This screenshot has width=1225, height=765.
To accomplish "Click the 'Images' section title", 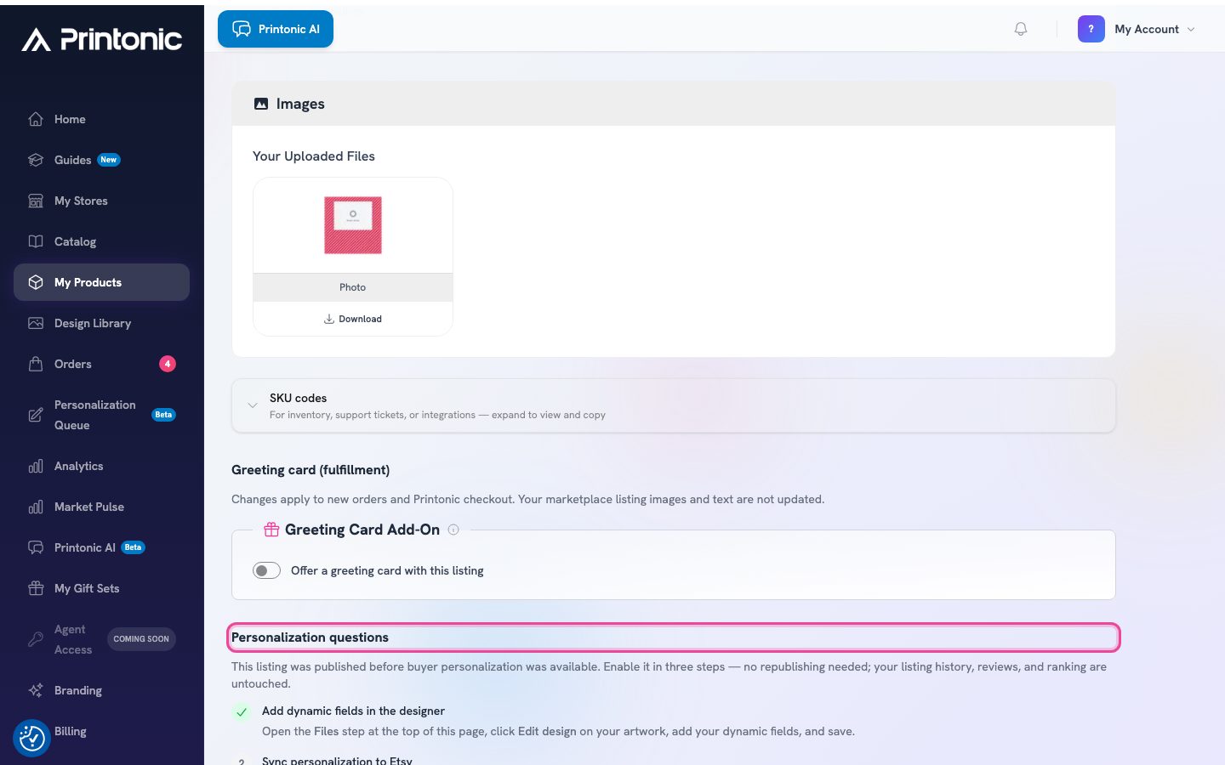I will pyautogui.click(x=300, y=104).
